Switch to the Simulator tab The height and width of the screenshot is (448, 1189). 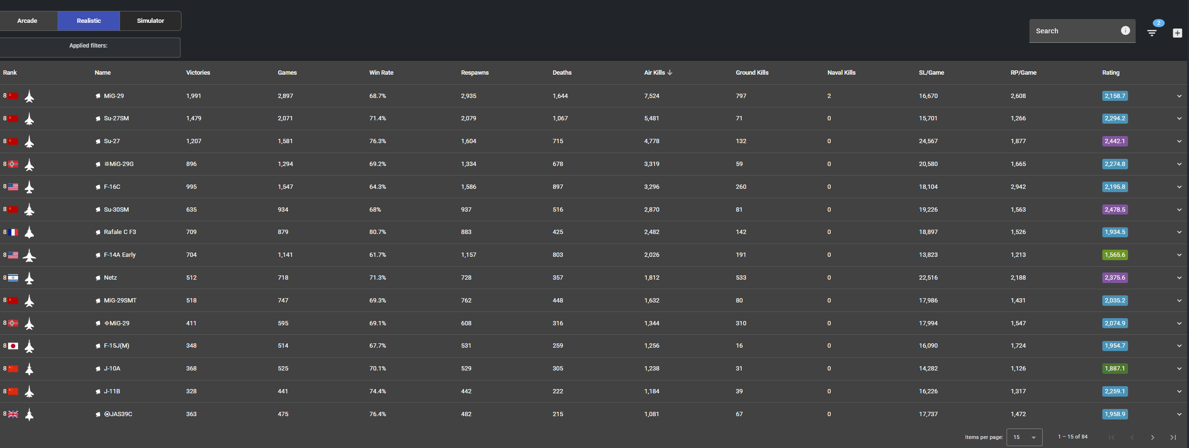click(x=151, y=21)
